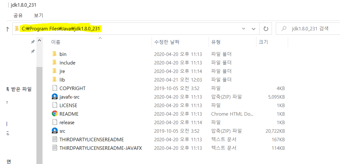Click the src ZIP archive icon
The width and height of the screenshot is (340, 164).
click(x=55, y=131)
